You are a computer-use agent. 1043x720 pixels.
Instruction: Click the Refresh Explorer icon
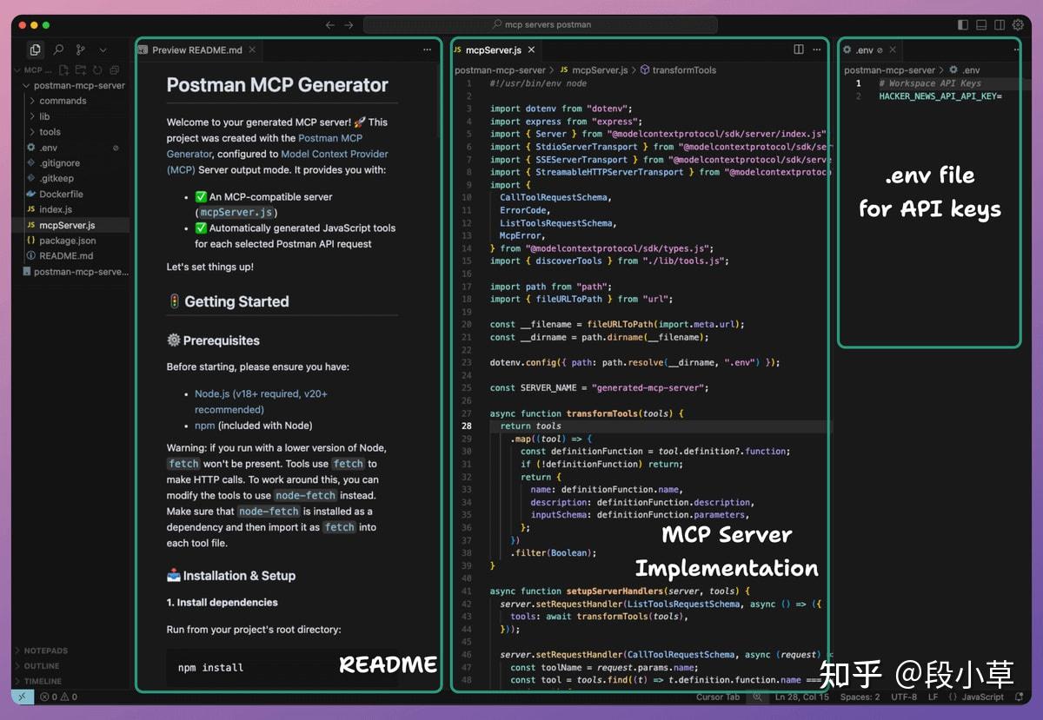[x=97, y=70]
